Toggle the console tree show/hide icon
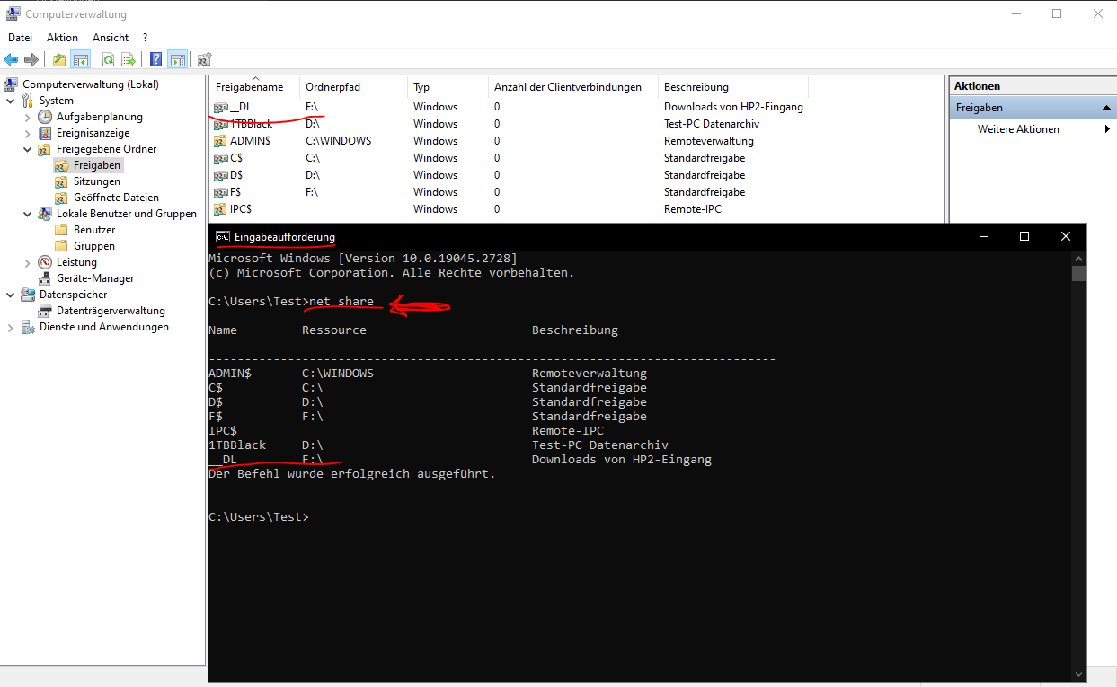This screenshot has width=1117, height=687. 80,60
